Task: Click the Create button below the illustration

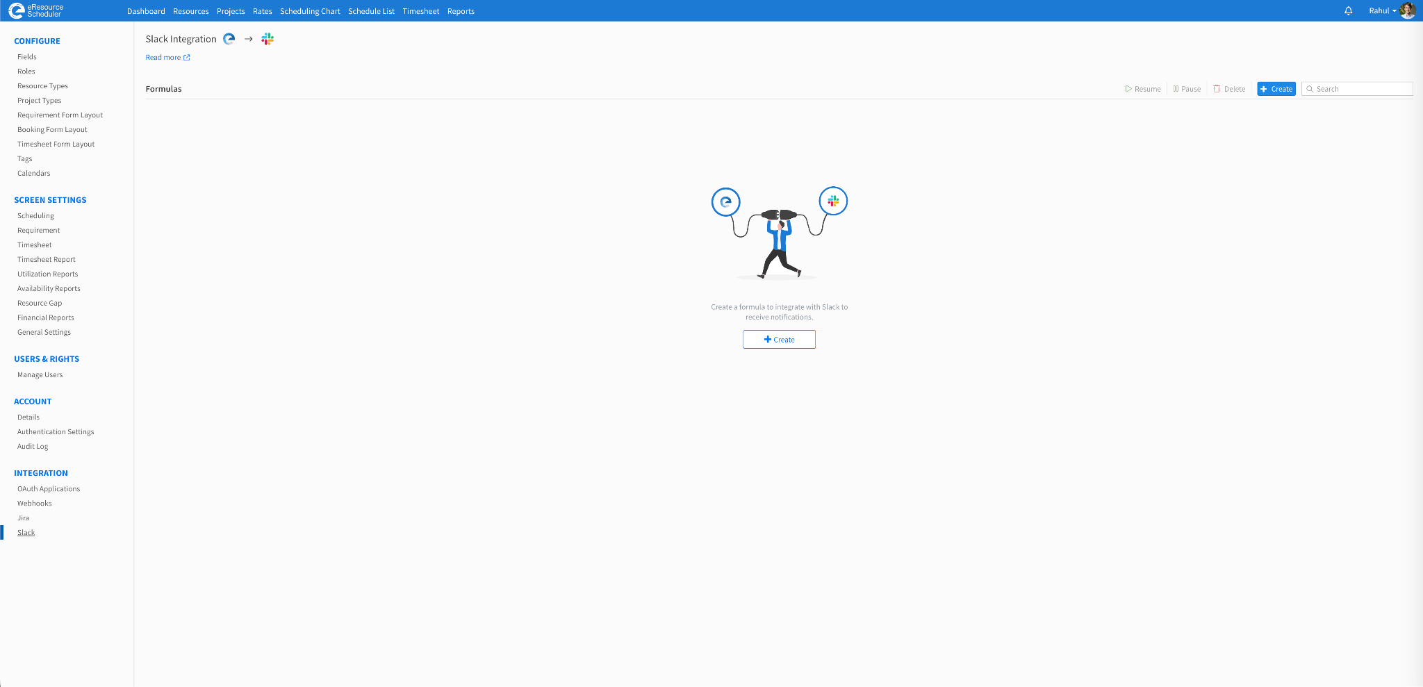Action: tap(779, 340)
